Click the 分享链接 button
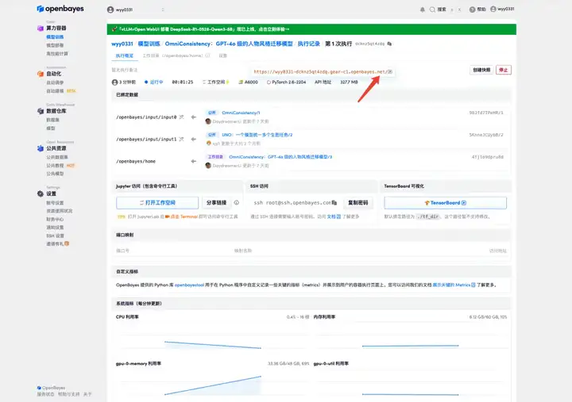This screenshot has height=402, width=572. (216, 203)
